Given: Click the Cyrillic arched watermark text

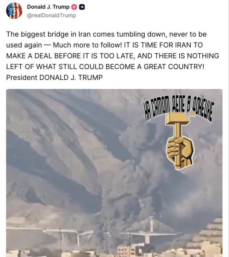Looking at the screenshot, I should click(x=179, y=109).
